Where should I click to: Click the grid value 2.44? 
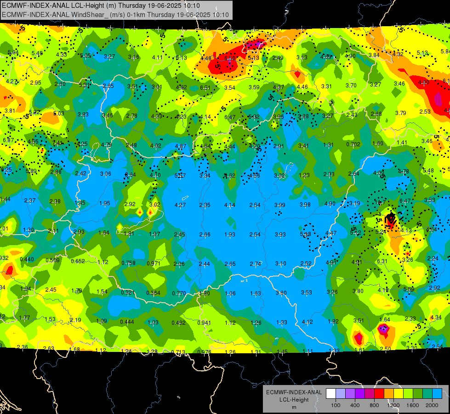pyautogui.click(x=205, y=264)
